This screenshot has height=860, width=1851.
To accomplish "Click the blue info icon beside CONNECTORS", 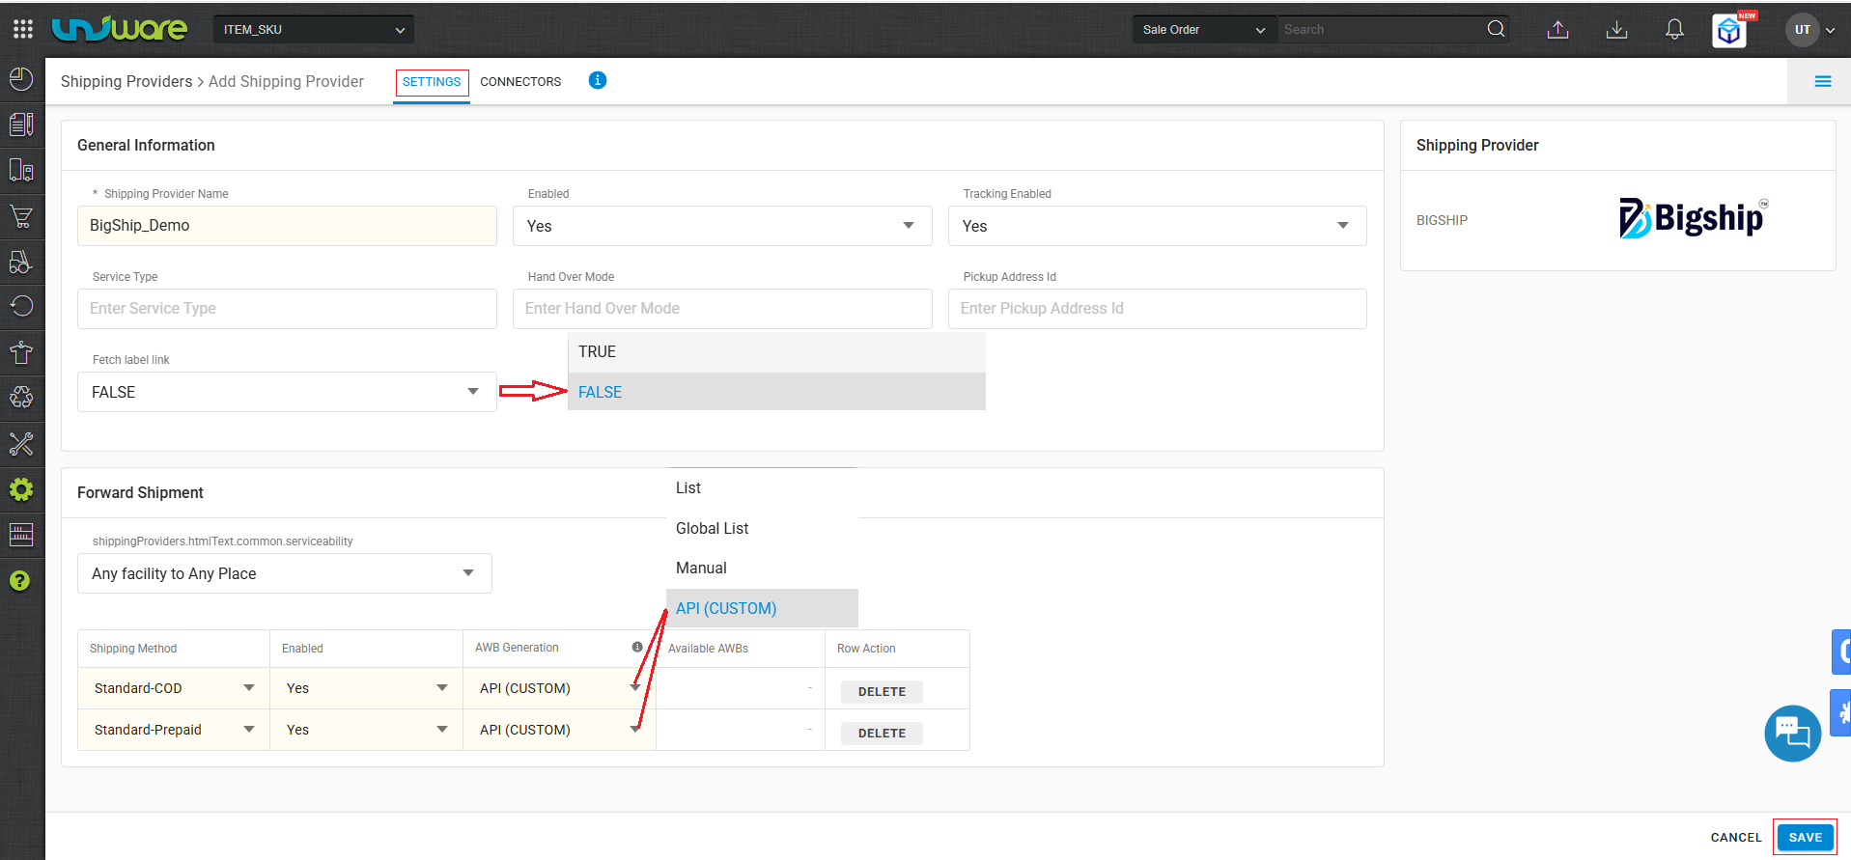I will 598,80.
